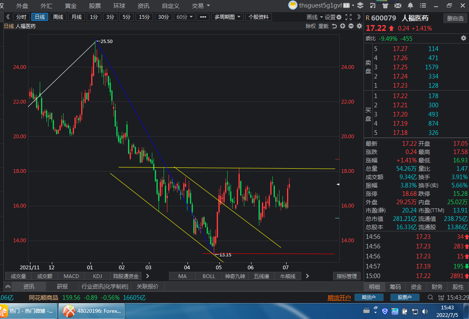The height and width of the screenshot is (319, 469).
Task: Switch chart to 分时 view
Action: point(21,17)
